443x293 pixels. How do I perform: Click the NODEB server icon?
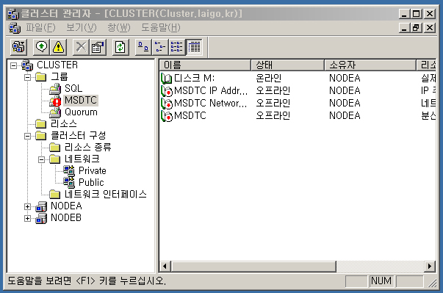click(41, 219)
